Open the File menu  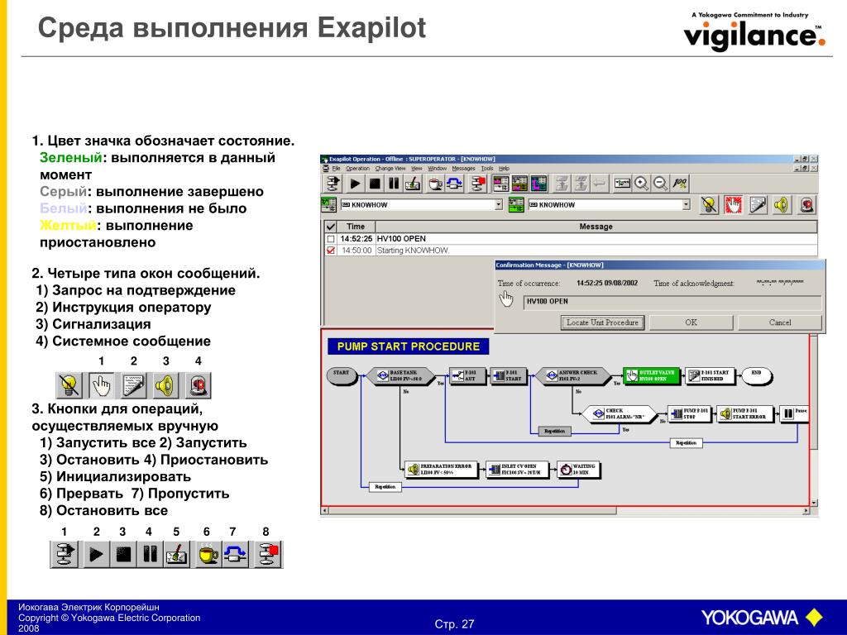click(x=336, y=169)
